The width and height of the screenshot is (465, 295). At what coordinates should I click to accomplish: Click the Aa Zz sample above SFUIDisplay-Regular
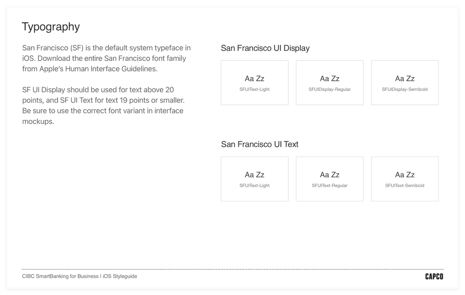[330, 79]
